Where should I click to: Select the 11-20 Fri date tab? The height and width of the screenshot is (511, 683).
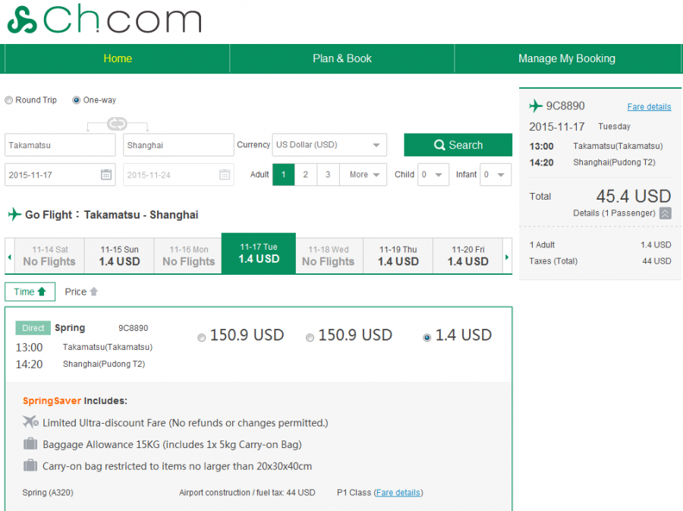(x=467, y=256)
